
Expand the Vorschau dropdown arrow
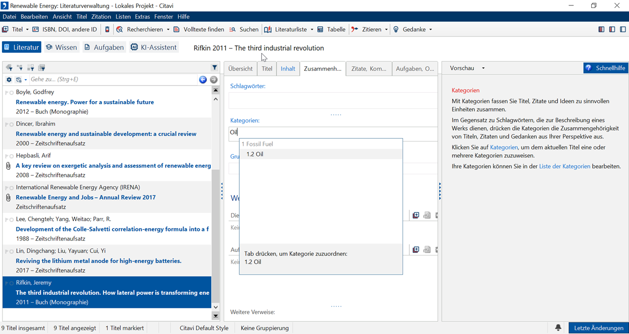pyautogui.click(x=483, y=68)
